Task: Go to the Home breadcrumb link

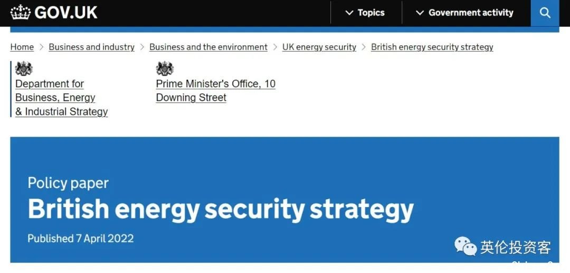Action: click(22, 47)
